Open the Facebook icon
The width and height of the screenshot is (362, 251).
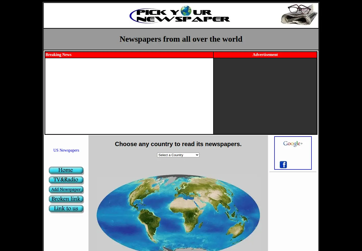[x=283, y=165]
